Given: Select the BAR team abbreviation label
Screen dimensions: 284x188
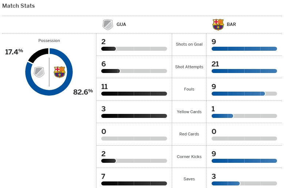Looking at the screenshot, I should pos(231,25).
